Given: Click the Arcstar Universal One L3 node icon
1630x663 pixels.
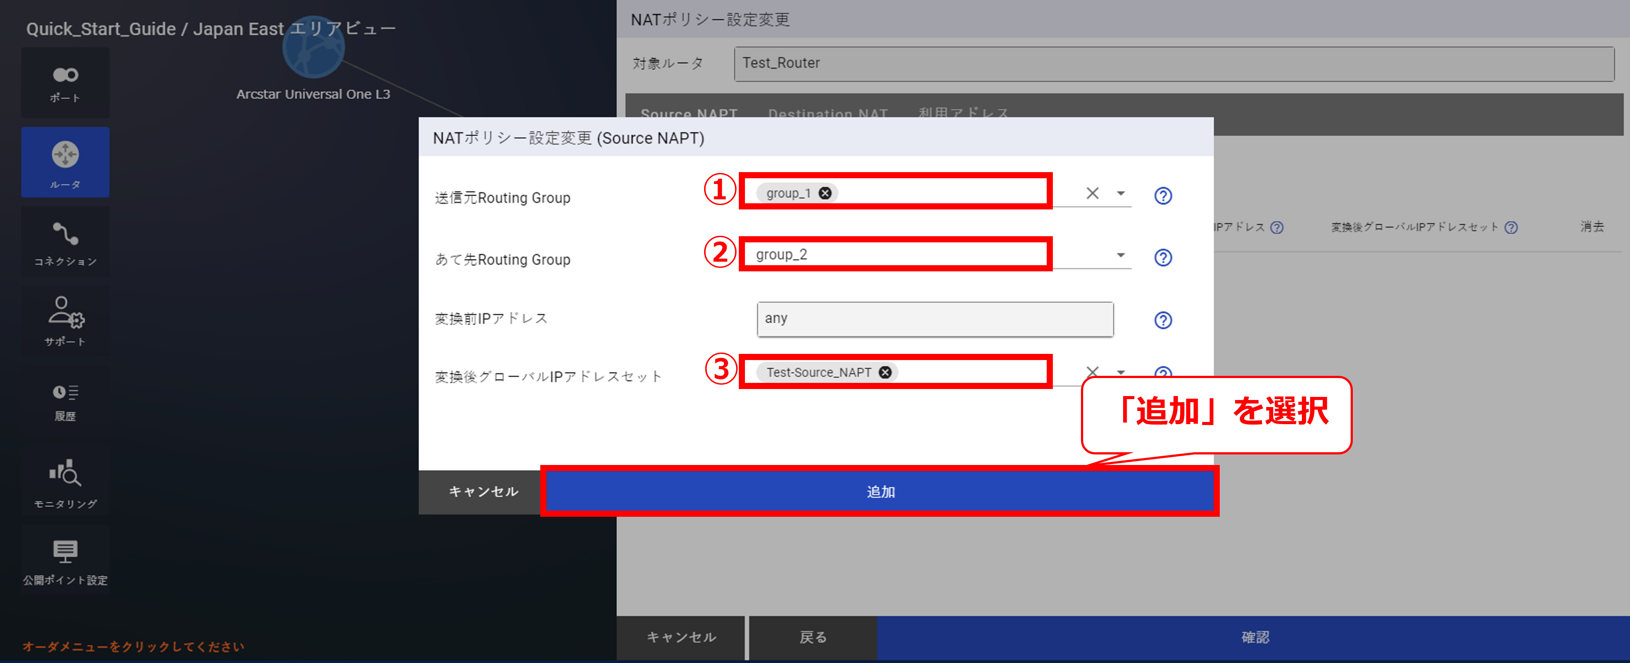Looking at the screenshot, I should (313, 47).
